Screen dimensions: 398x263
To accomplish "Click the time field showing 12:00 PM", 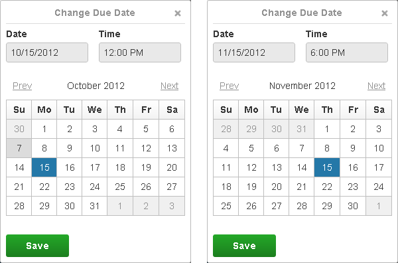I will 140,52.
